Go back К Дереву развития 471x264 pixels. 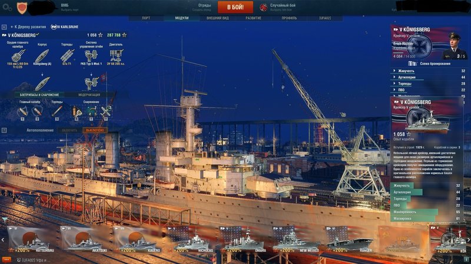[28, 27]
